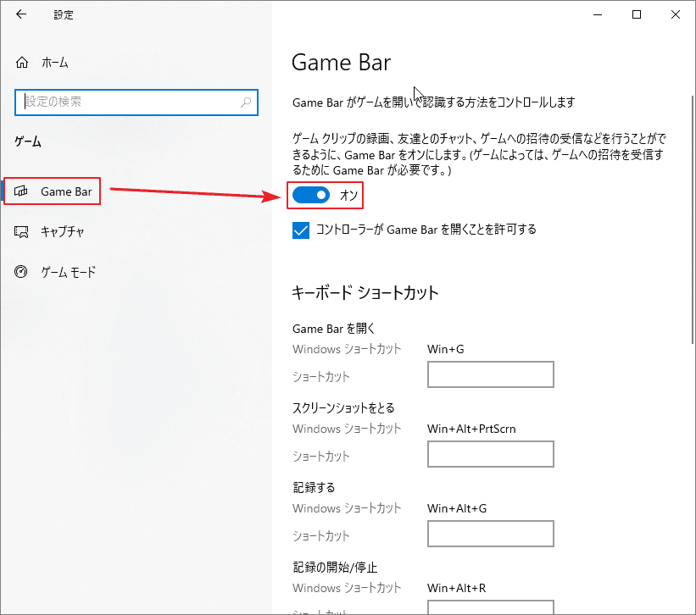Click the ホーム house icon
The width and height of the screenshot is (696, 615).
pos(20,62)
